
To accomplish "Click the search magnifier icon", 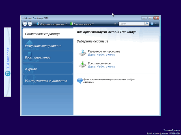I will (x=146, y=24).
